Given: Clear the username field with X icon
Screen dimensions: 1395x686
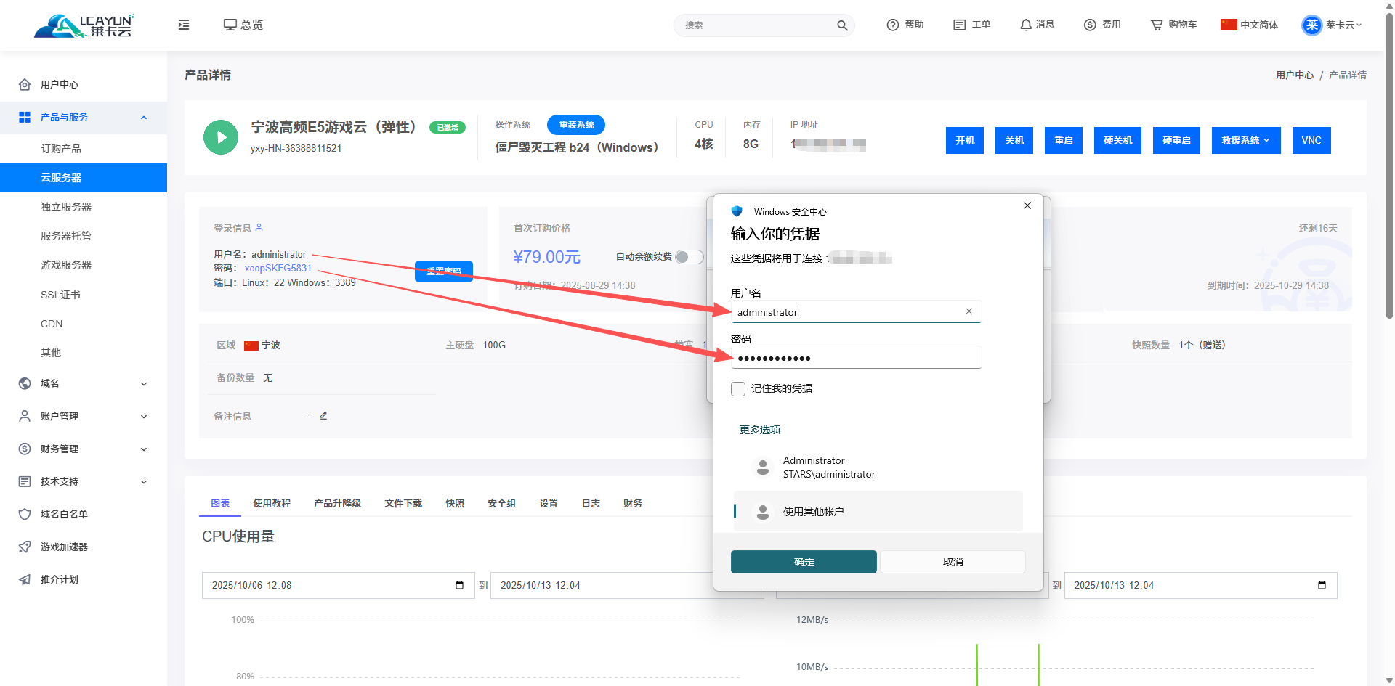Looking at the screenshot, I should [x=969, y=311].
